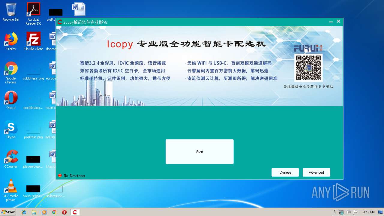Select modelsstee... desktop file
The height and width of the screenshot is (216, 384).
pyautogui.click(x=33, y=103)
